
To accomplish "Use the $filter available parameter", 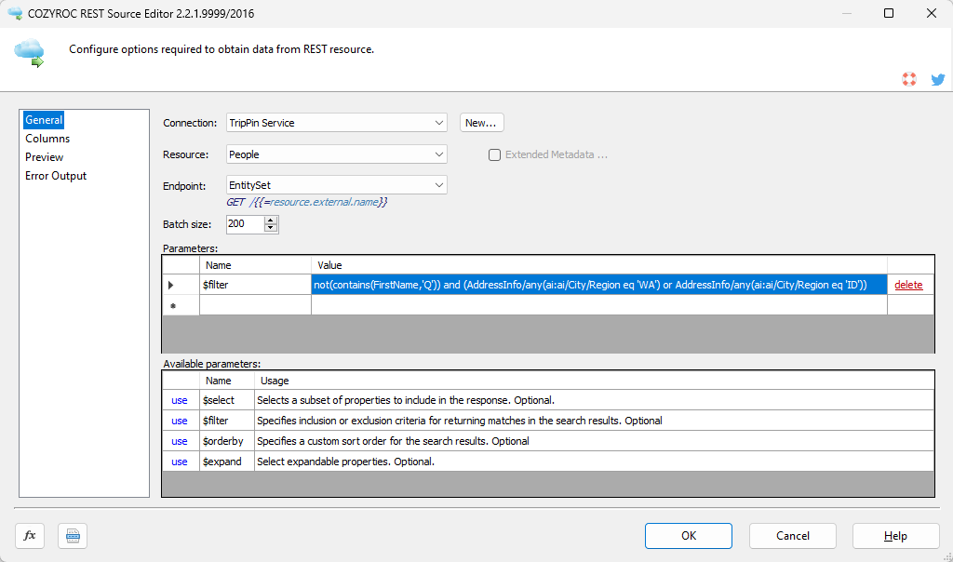I will pos(180,421).
